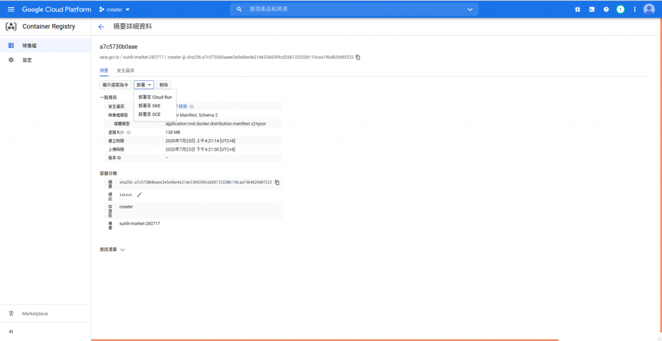
Task: Switch to the 摘要 tab
Action: tap(104, 71)
